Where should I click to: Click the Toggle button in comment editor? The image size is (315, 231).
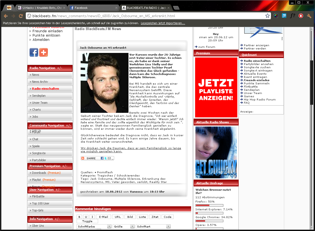coord(87,221)
